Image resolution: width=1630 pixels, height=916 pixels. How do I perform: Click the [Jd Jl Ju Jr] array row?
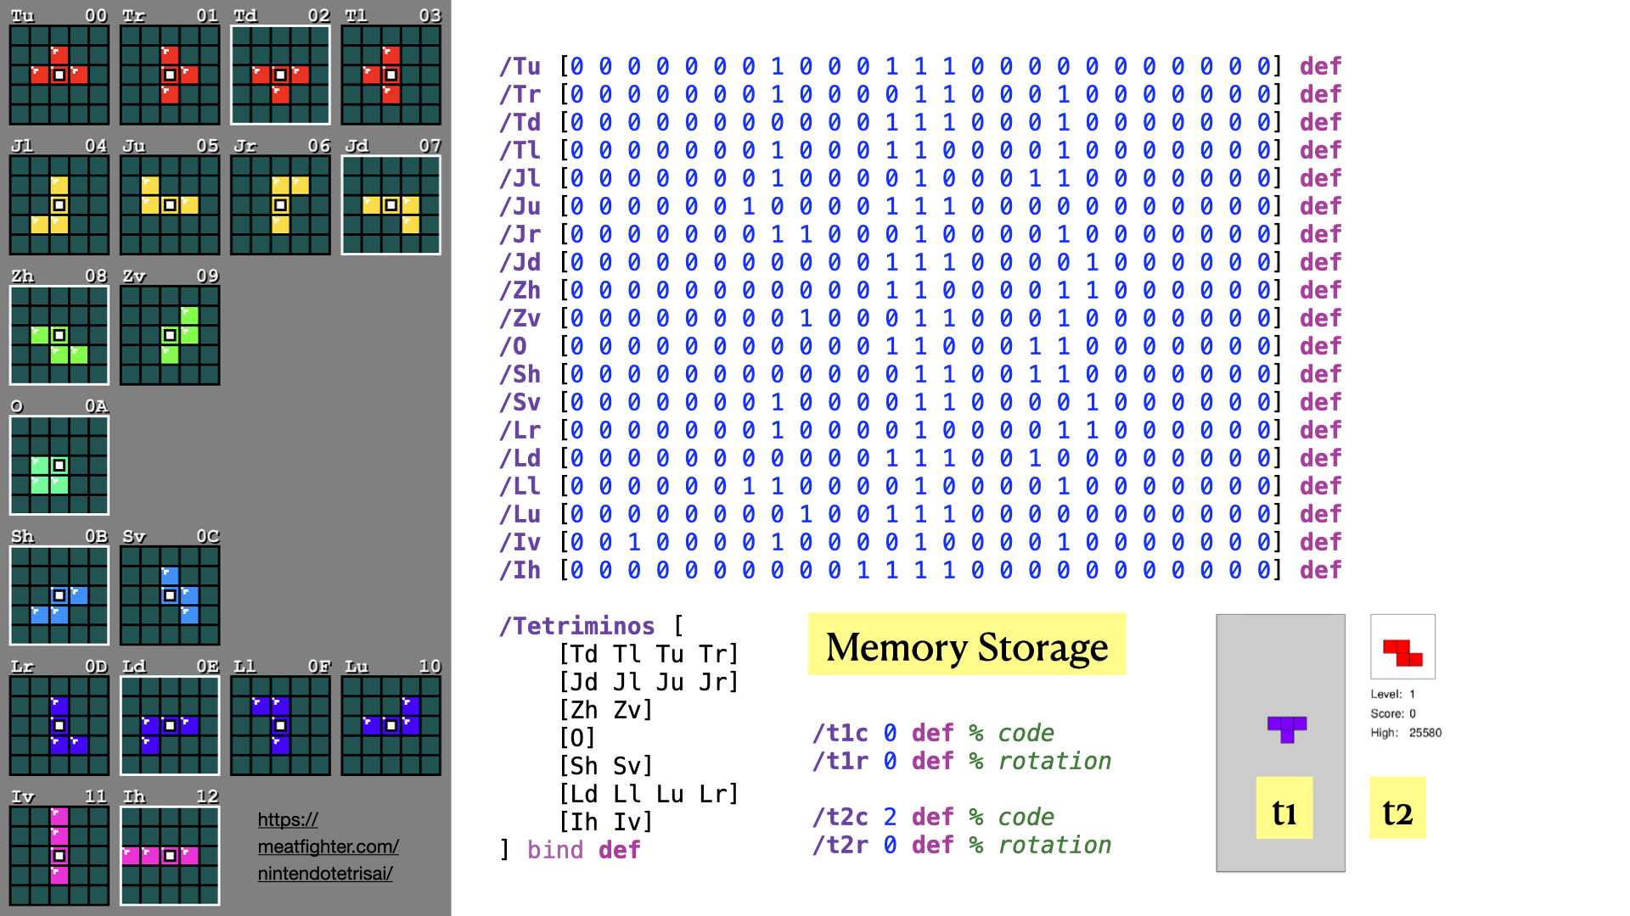pyautogui.click(x=649, y=682)
